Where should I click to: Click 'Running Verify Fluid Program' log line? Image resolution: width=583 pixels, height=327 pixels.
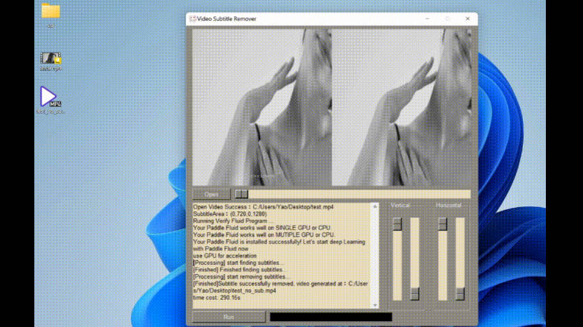[233, 221]
